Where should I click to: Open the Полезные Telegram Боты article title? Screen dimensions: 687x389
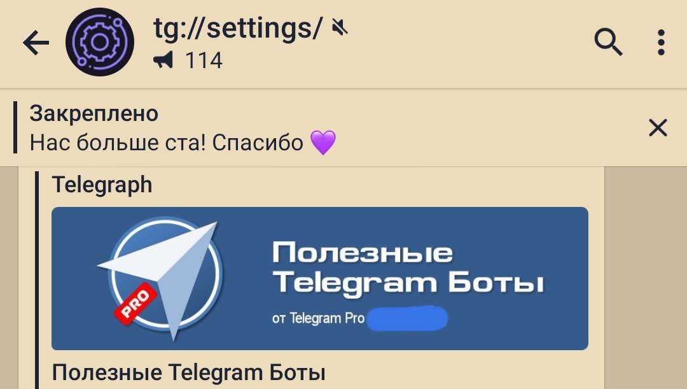[x=189, y=372]
